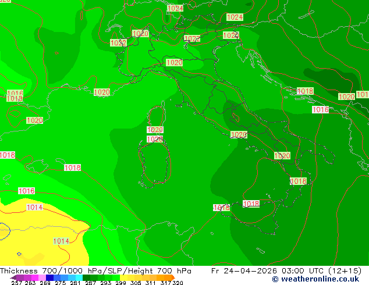Viewport: 369px width, 285px height.
Task: Click the 1018 label next to the Balearic Islands
Action: pyautogui.click(x=73, y=168)
